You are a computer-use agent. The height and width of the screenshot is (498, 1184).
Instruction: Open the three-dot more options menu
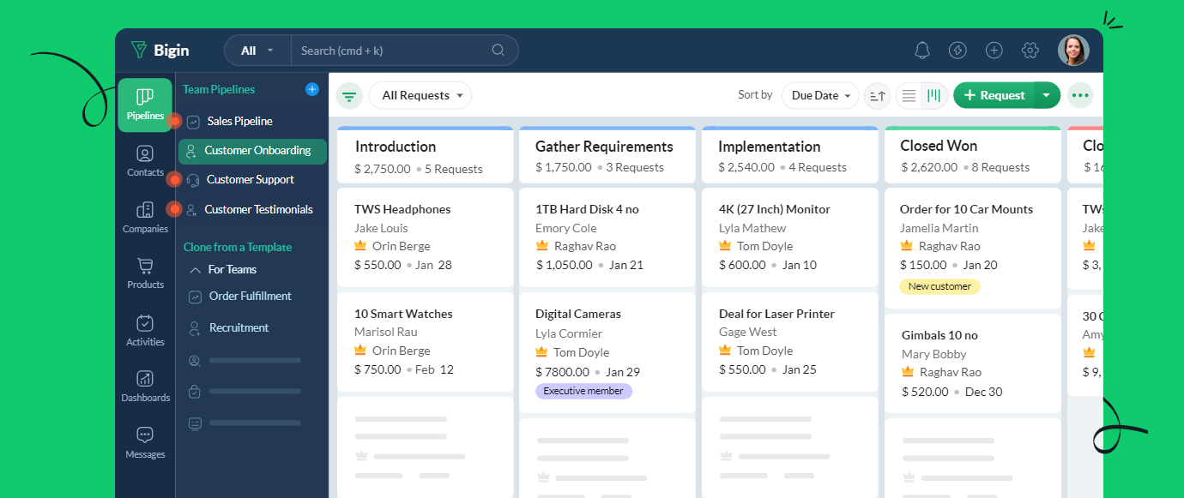click(1080, 95)
